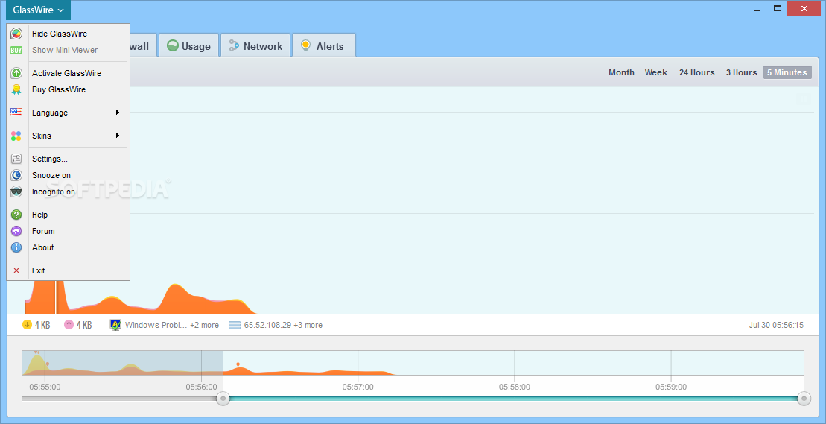Click the yellow Alerts pin icon
This screenshot has width=826, height=424.
[x=305, y=45]
